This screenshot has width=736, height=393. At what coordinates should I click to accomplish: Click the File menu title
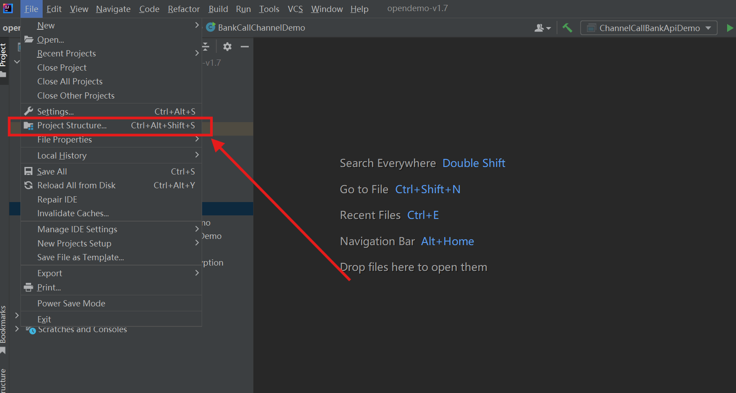(32, 9)
